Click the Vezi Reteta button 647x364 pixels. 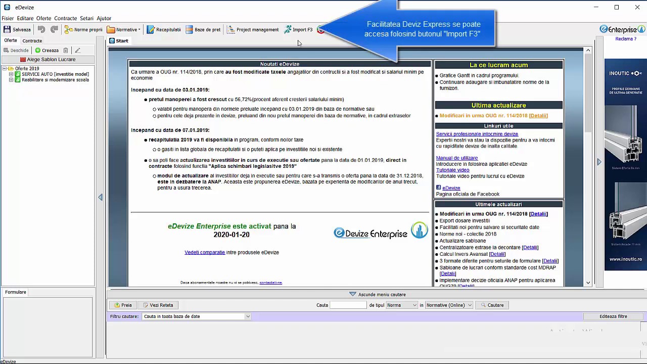click(158, 305)
